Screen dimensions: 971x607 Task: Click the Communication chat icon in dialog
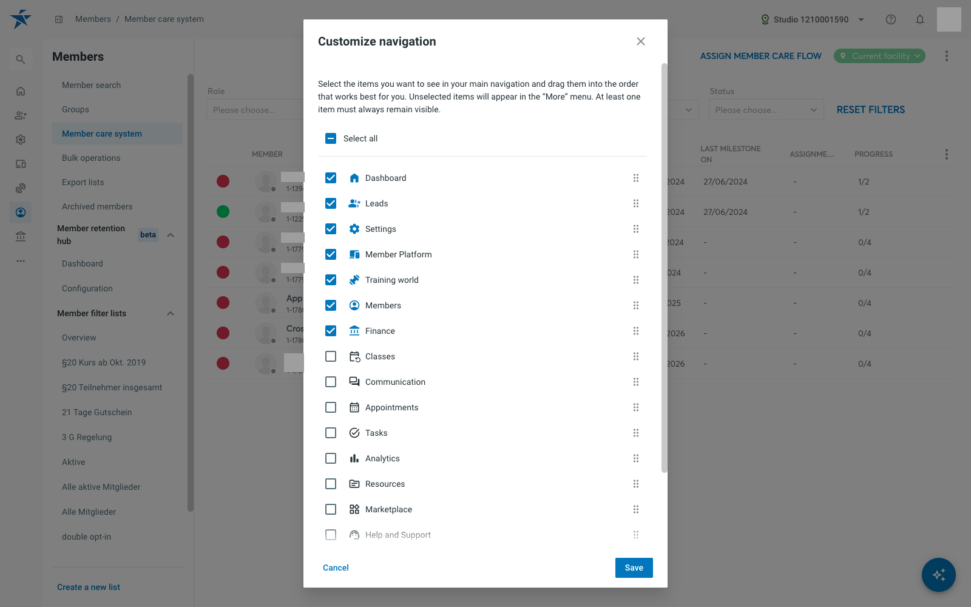354,382
